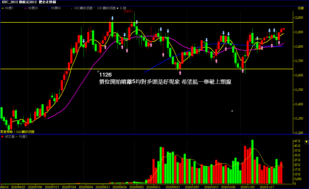Image resolution: width=309 pixels, height=189 pixels.
Task: Click the 12,000 price axis label
Action: click(x=299, y=18)
